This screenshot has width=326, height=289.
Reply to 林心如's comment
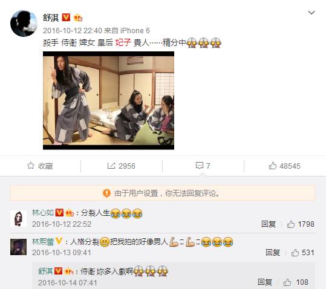[269, 224]
